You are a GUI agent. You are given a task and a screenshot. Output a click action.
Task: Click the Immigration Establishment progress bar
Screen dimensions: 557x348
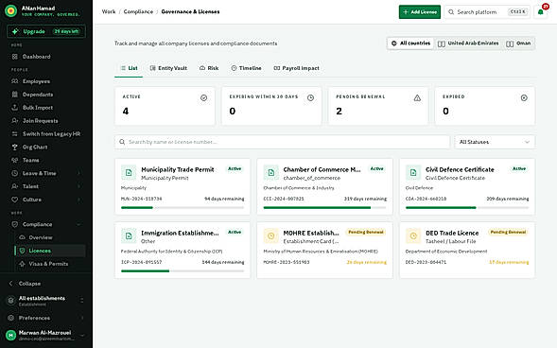click(x=183, y=271)
